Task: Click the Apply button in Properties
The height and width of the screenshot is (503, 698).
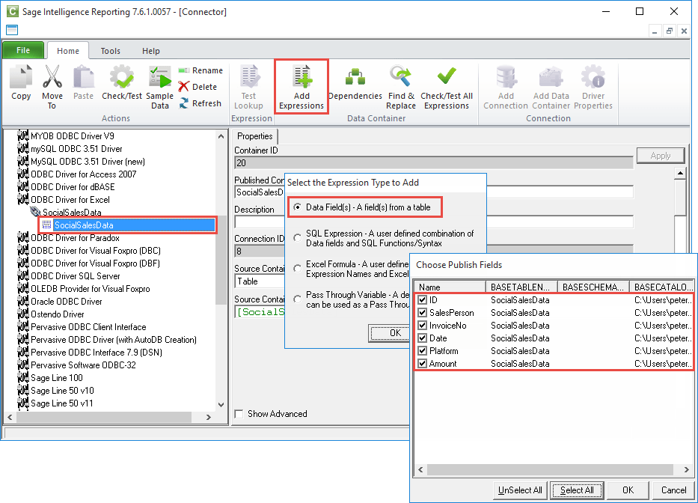Action: (x=661, y=156)
